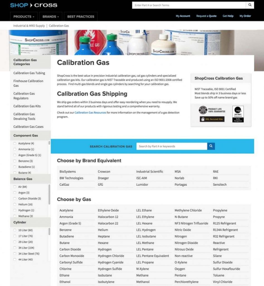Go to Calibration Gas Regulators
Screen dimensions: 264x286
[x=24, y=96]
